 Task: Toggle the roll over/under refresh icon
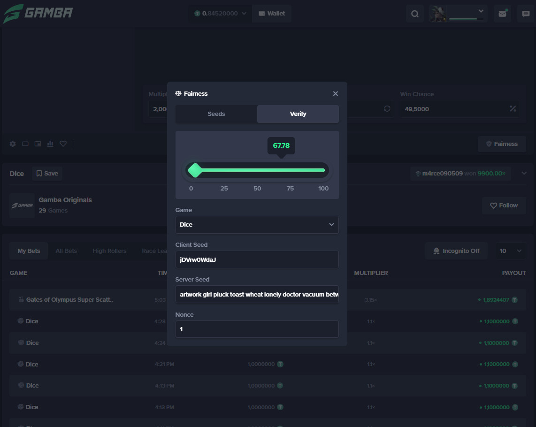tap(387, 109)
